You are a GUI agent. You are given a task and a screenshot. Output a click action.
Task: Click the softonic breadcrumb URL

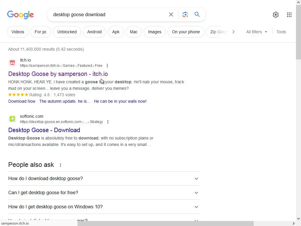click(61, 122)
